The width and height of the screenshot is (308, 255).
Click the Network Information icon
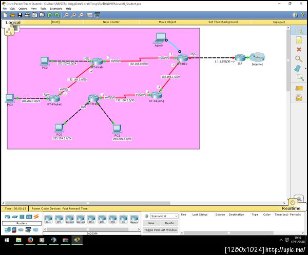(x=295, y=15)
